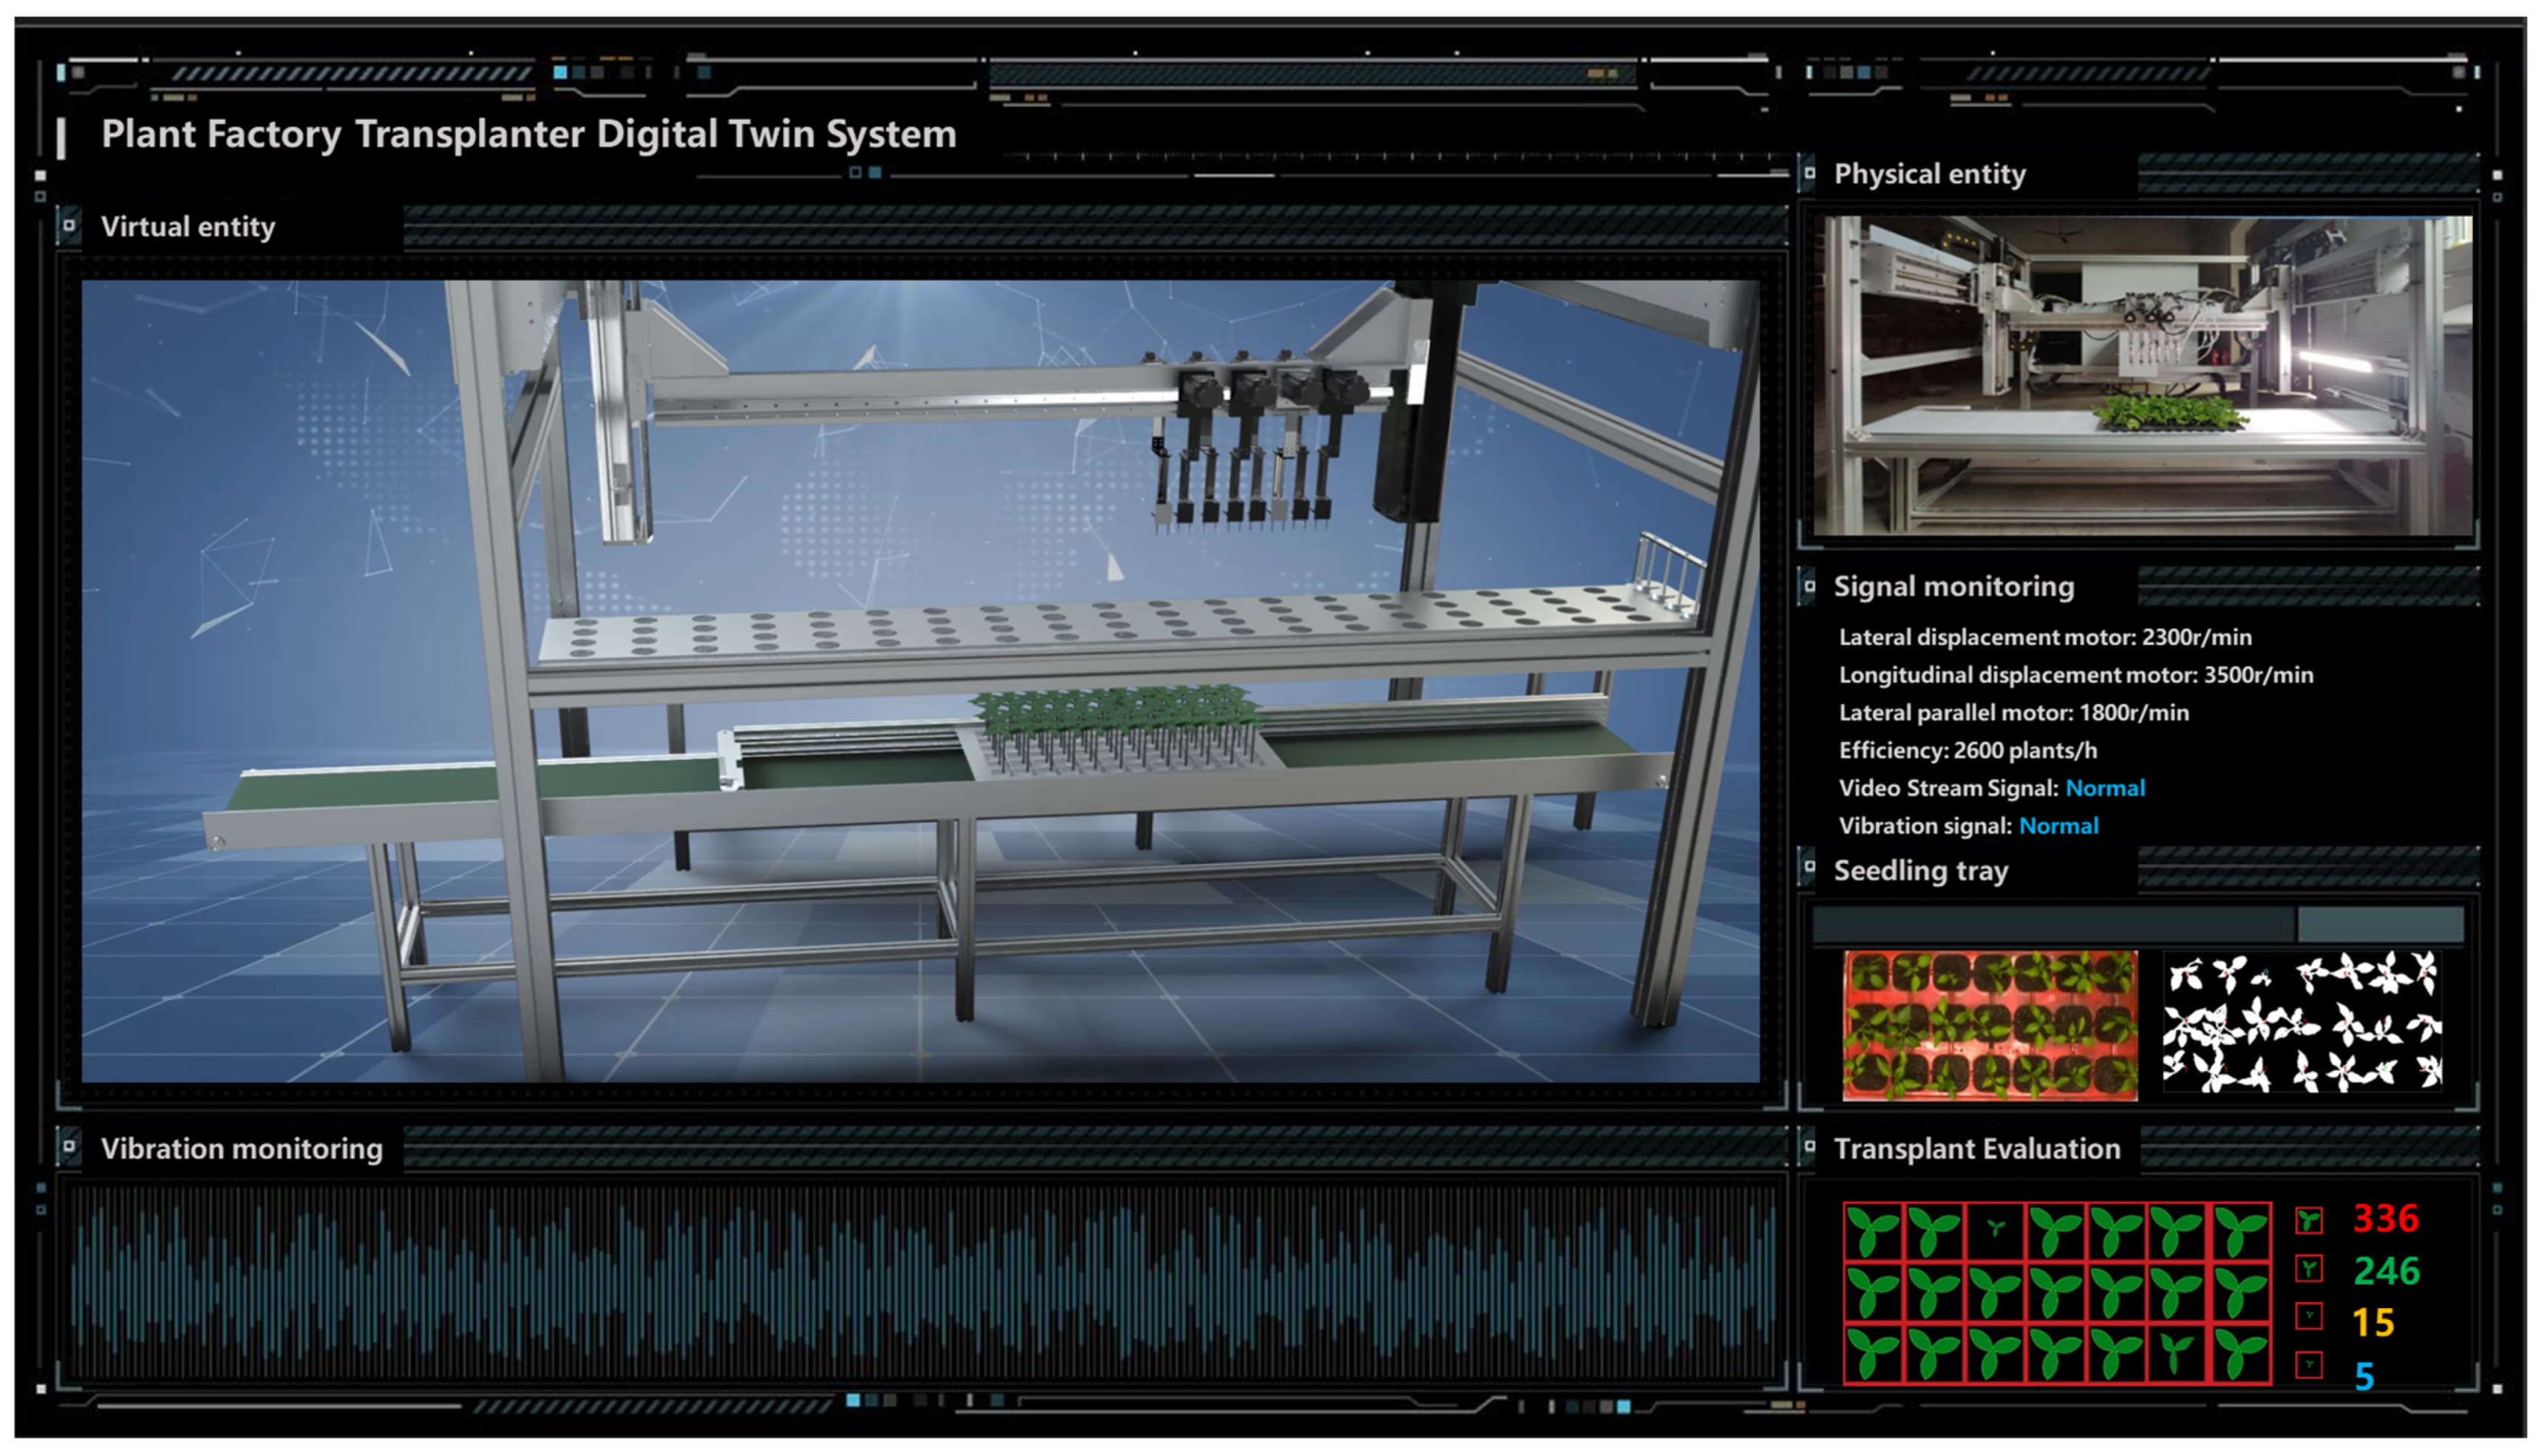The width and height of the screenshot is (2544, 1456).
Task: Click the square marker beside Virtual entity
Action: pos(68,225)
